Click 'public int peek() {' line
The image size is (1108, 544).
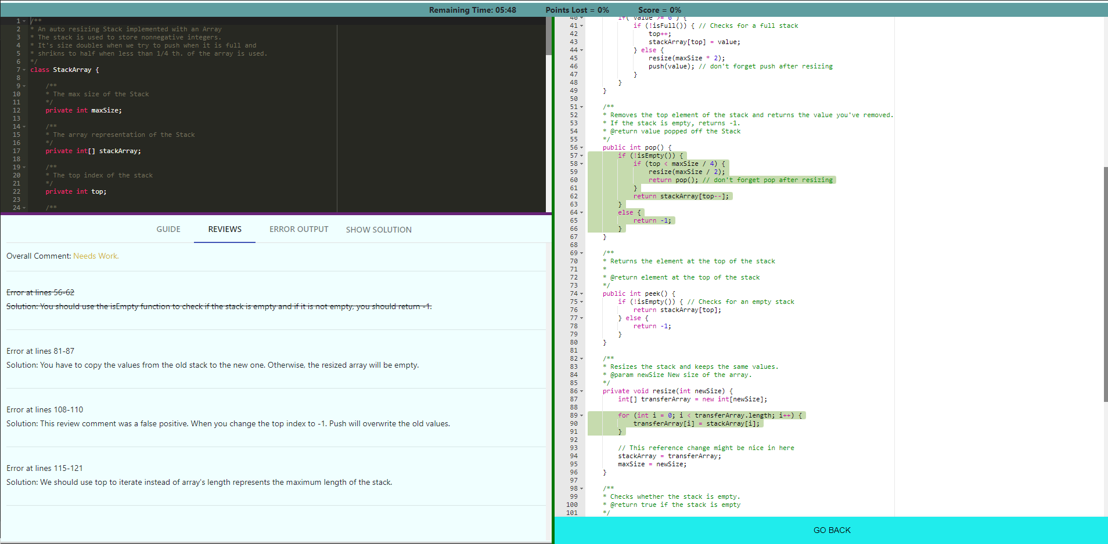click(639, 293)
